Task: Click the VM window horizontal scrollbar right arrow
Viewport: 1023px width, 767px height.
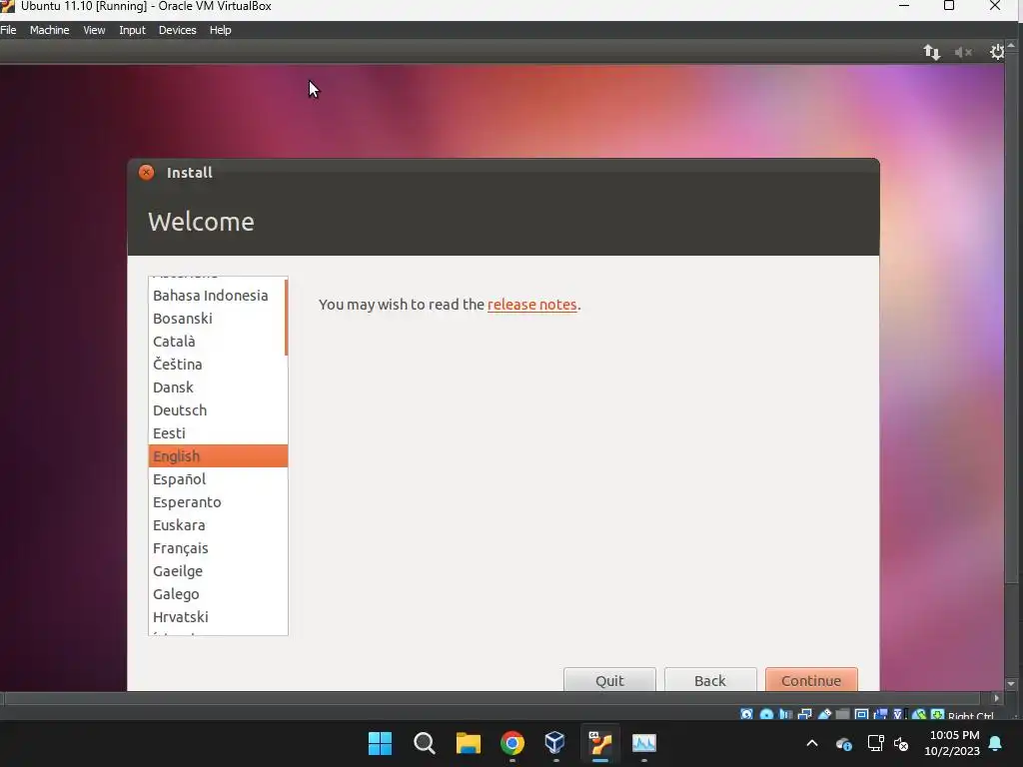Action: [996, 698]
